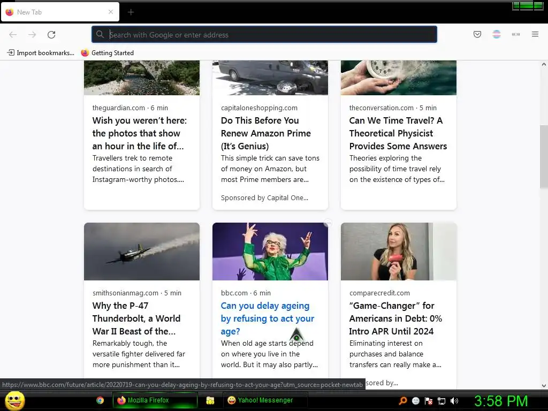
Task: Switch to Yahoo! Messenger taskbar button
Action: (x=265, y=400)
